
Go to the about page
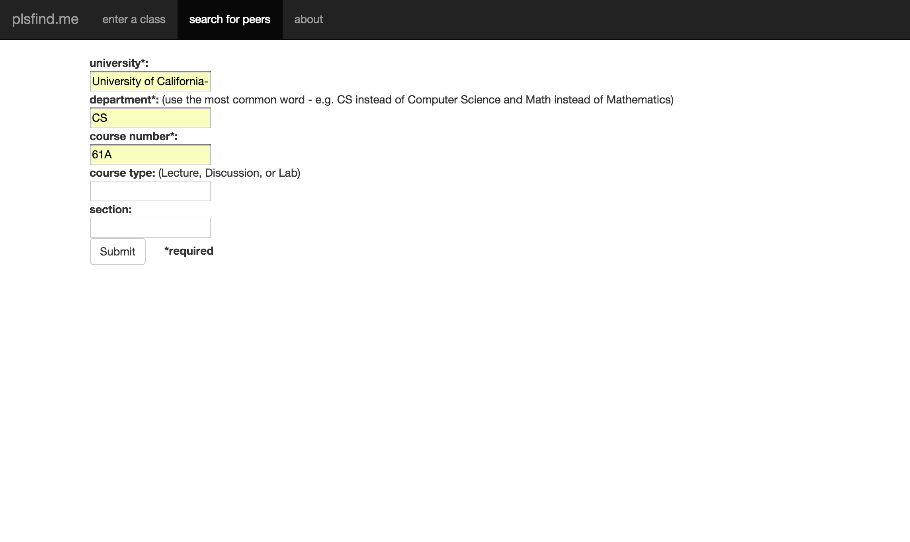click(309, 19)
